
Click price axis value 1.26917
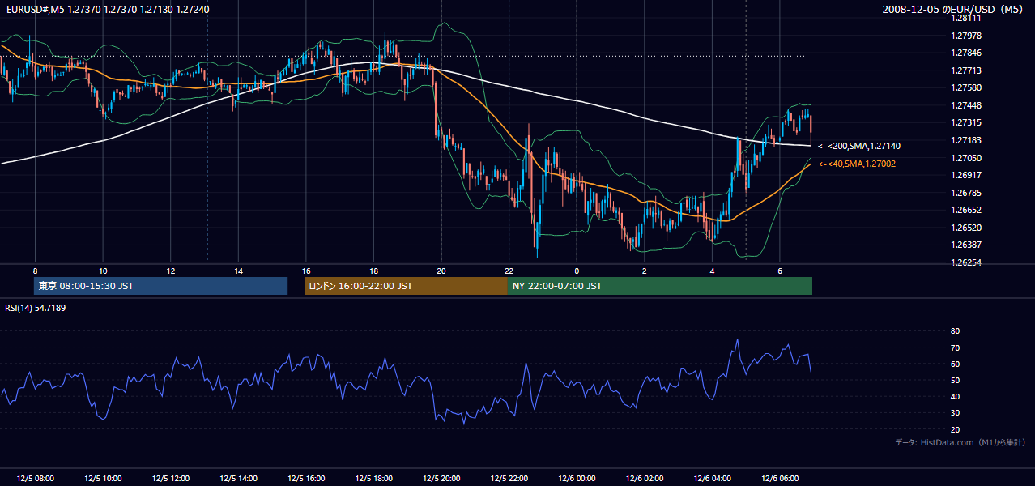(x=966, y=175)
